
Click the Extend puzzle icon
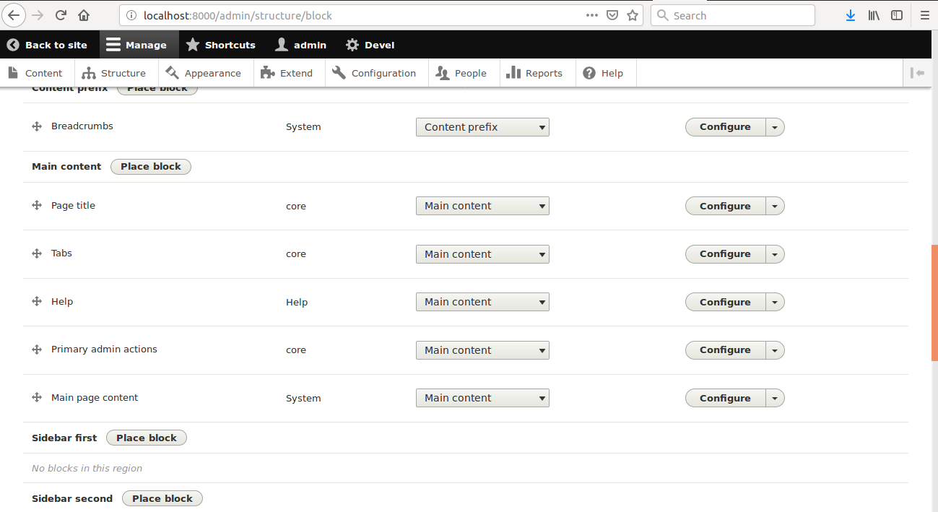point(266,72)
